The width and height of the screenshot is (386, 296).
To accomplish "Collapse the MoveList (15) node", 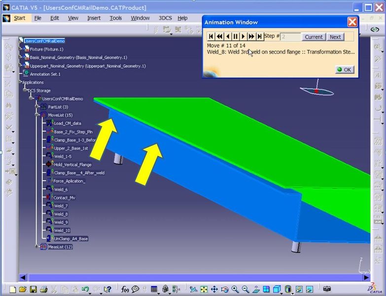I will coord(37,114).
